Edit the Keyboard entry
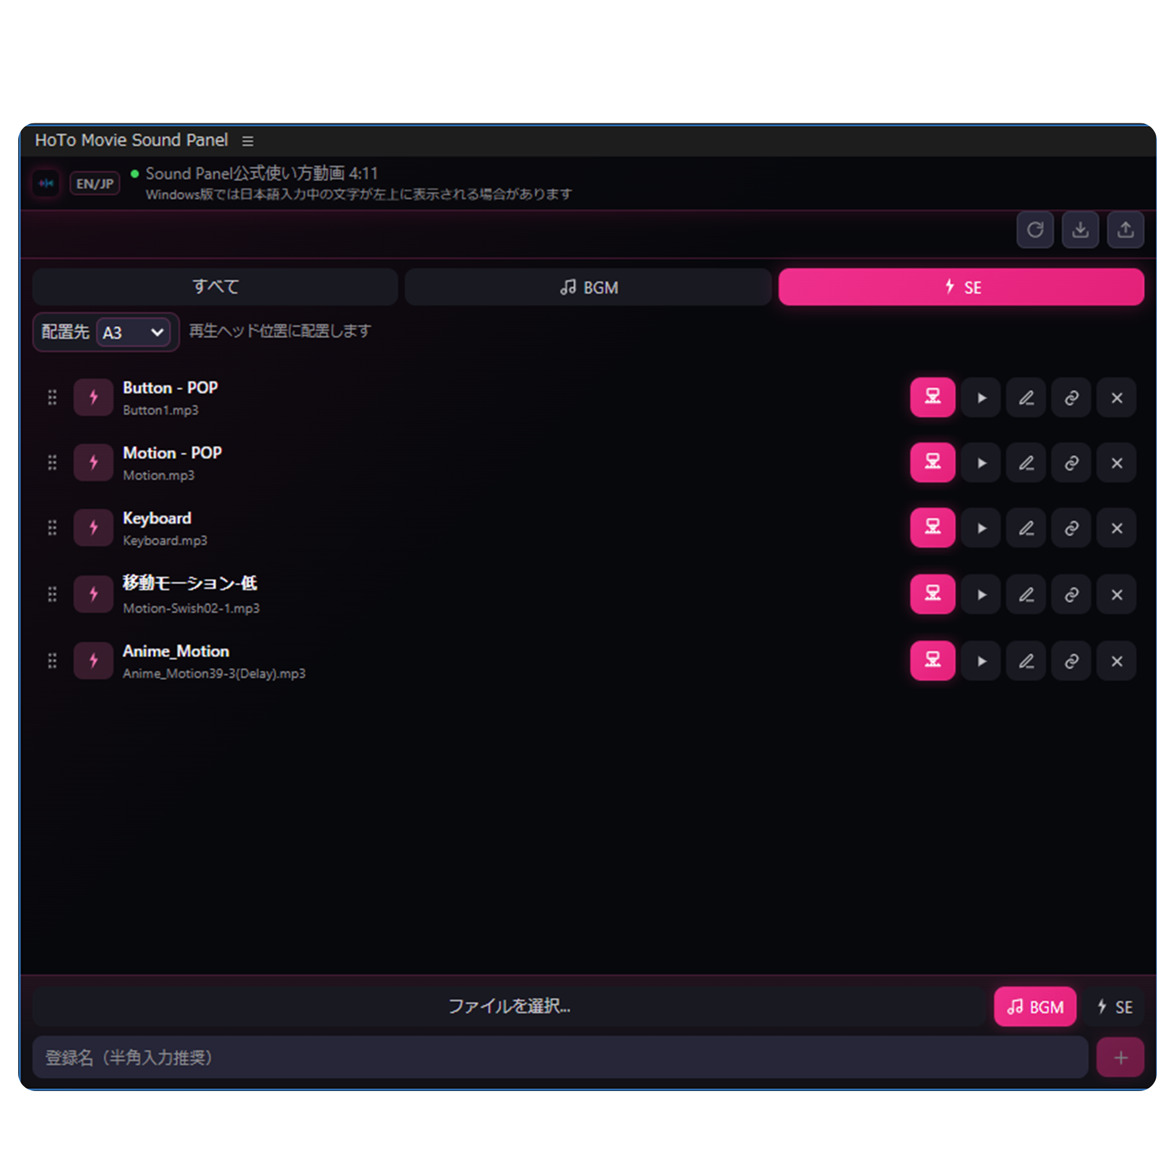Screen dimensions: 1175x1175 point(1026,528)
